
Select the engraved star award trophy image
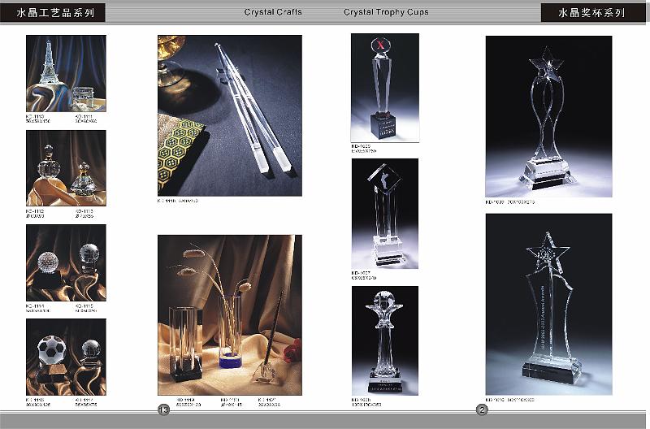(548, 304)
